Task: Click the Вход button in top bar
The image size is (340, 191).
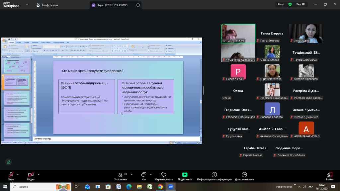Action: (281, 4)
